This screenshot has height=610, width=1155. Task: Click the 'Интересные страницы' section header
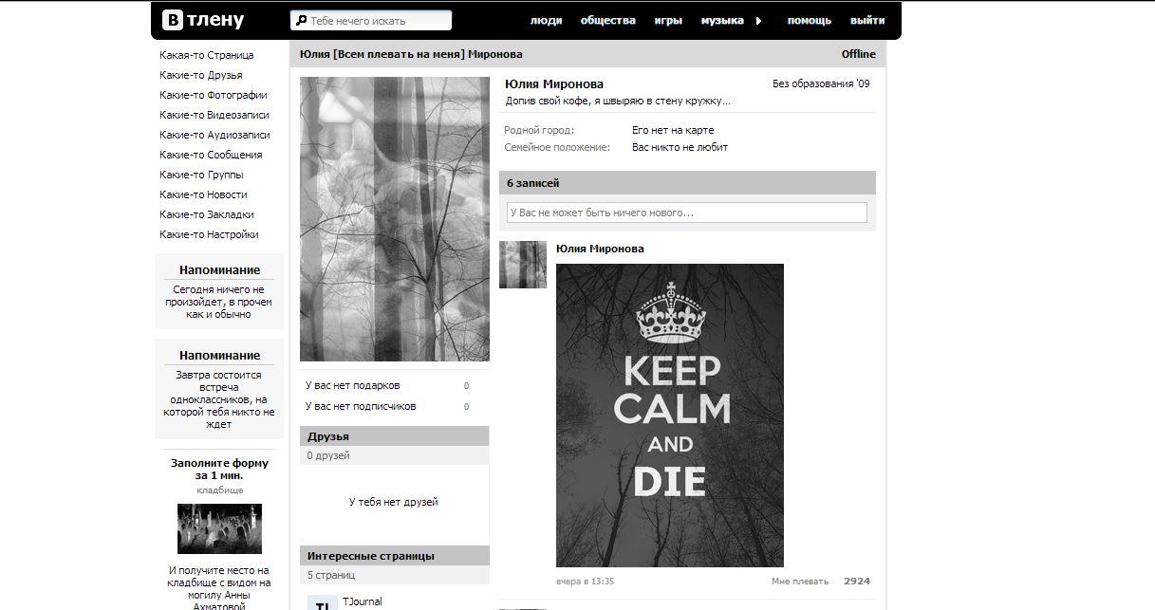pyautogui.click(x=395, y=556)
